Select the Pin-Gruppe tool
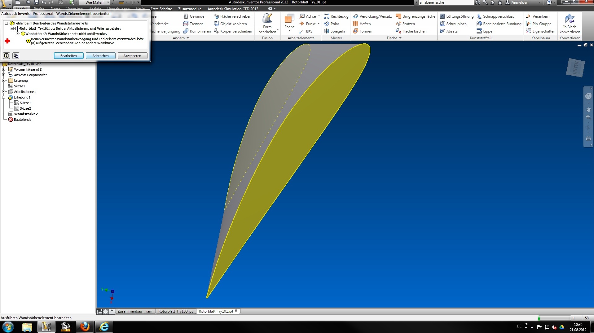 pos(539,24)
